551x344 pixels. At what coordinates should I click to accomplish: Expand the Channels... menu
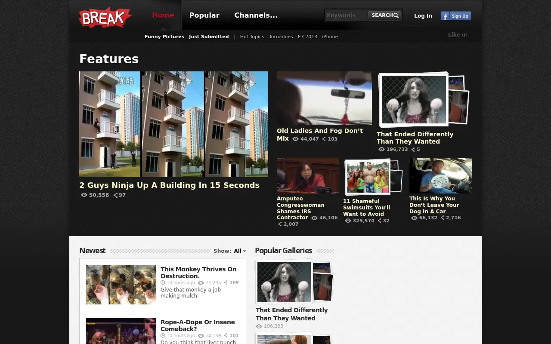pyautogui.click(x=256, y=15)
